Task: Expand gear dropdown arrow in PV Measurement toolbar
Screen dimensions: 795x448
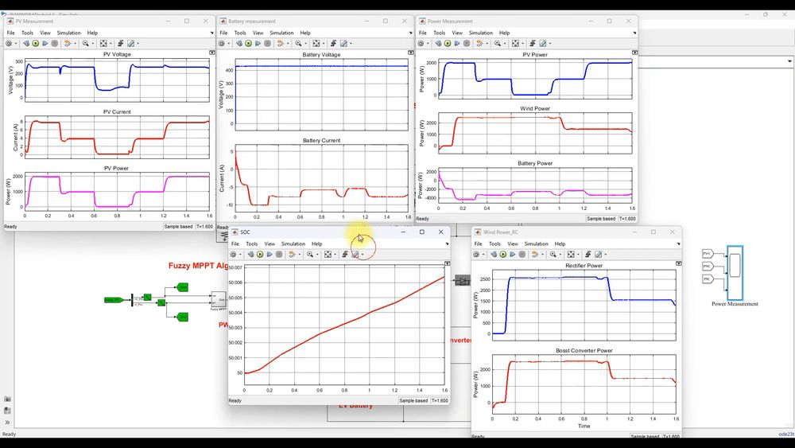Action: point(16,44)
